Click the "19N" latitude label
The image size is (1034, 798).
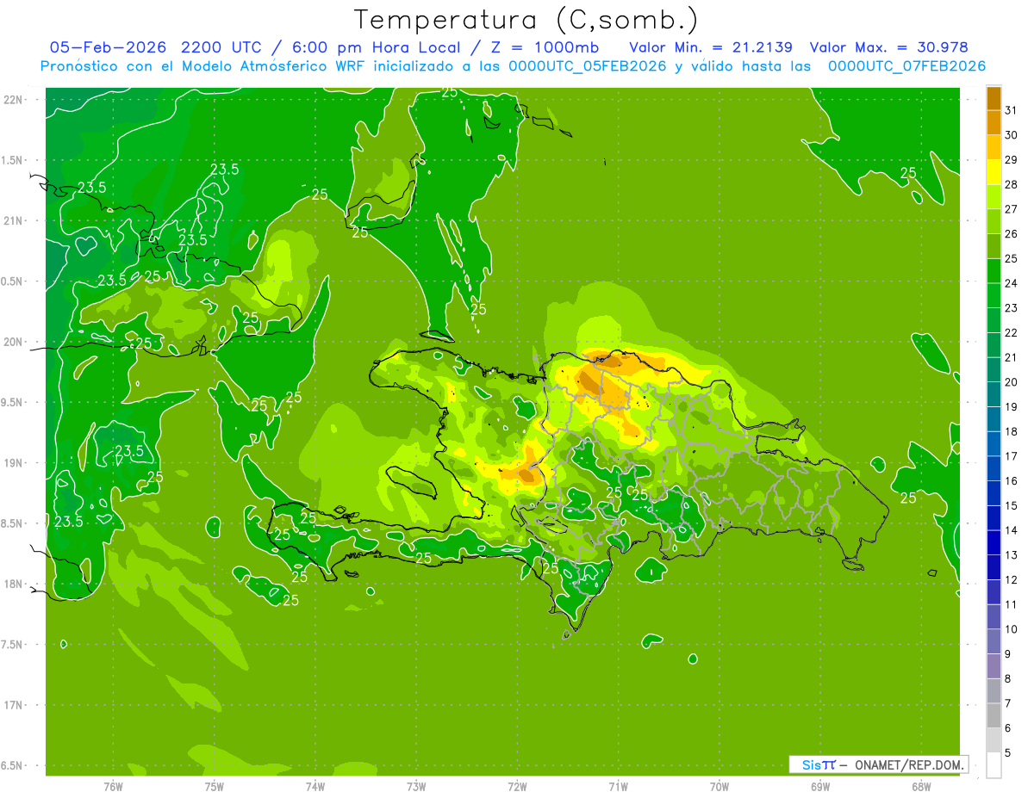(15, 463)
